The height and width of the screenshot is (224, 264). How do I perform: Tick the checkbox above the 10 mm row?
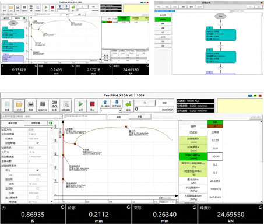tap(37, 179)
